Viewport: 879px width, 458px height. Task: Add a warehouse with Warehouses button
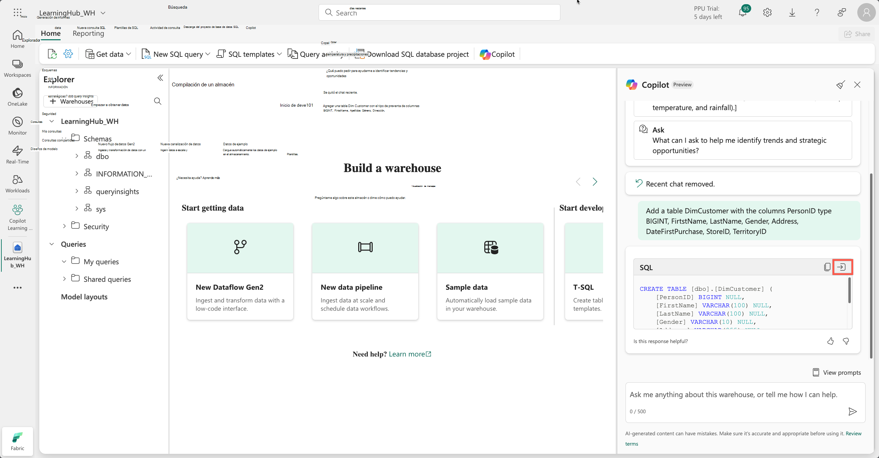pos(71,101)
